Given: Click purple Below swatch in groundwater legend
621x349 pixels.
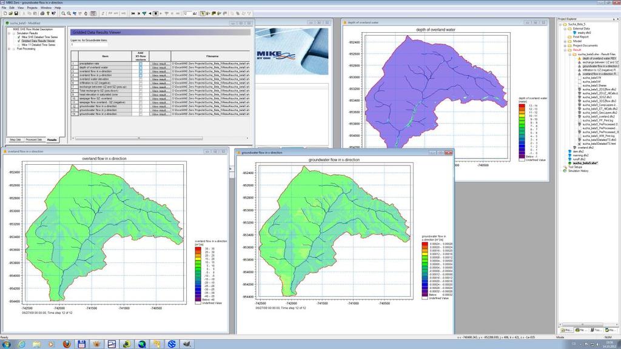Looking at the screenshot, I should pyautogui.click(x=425, y=295).
